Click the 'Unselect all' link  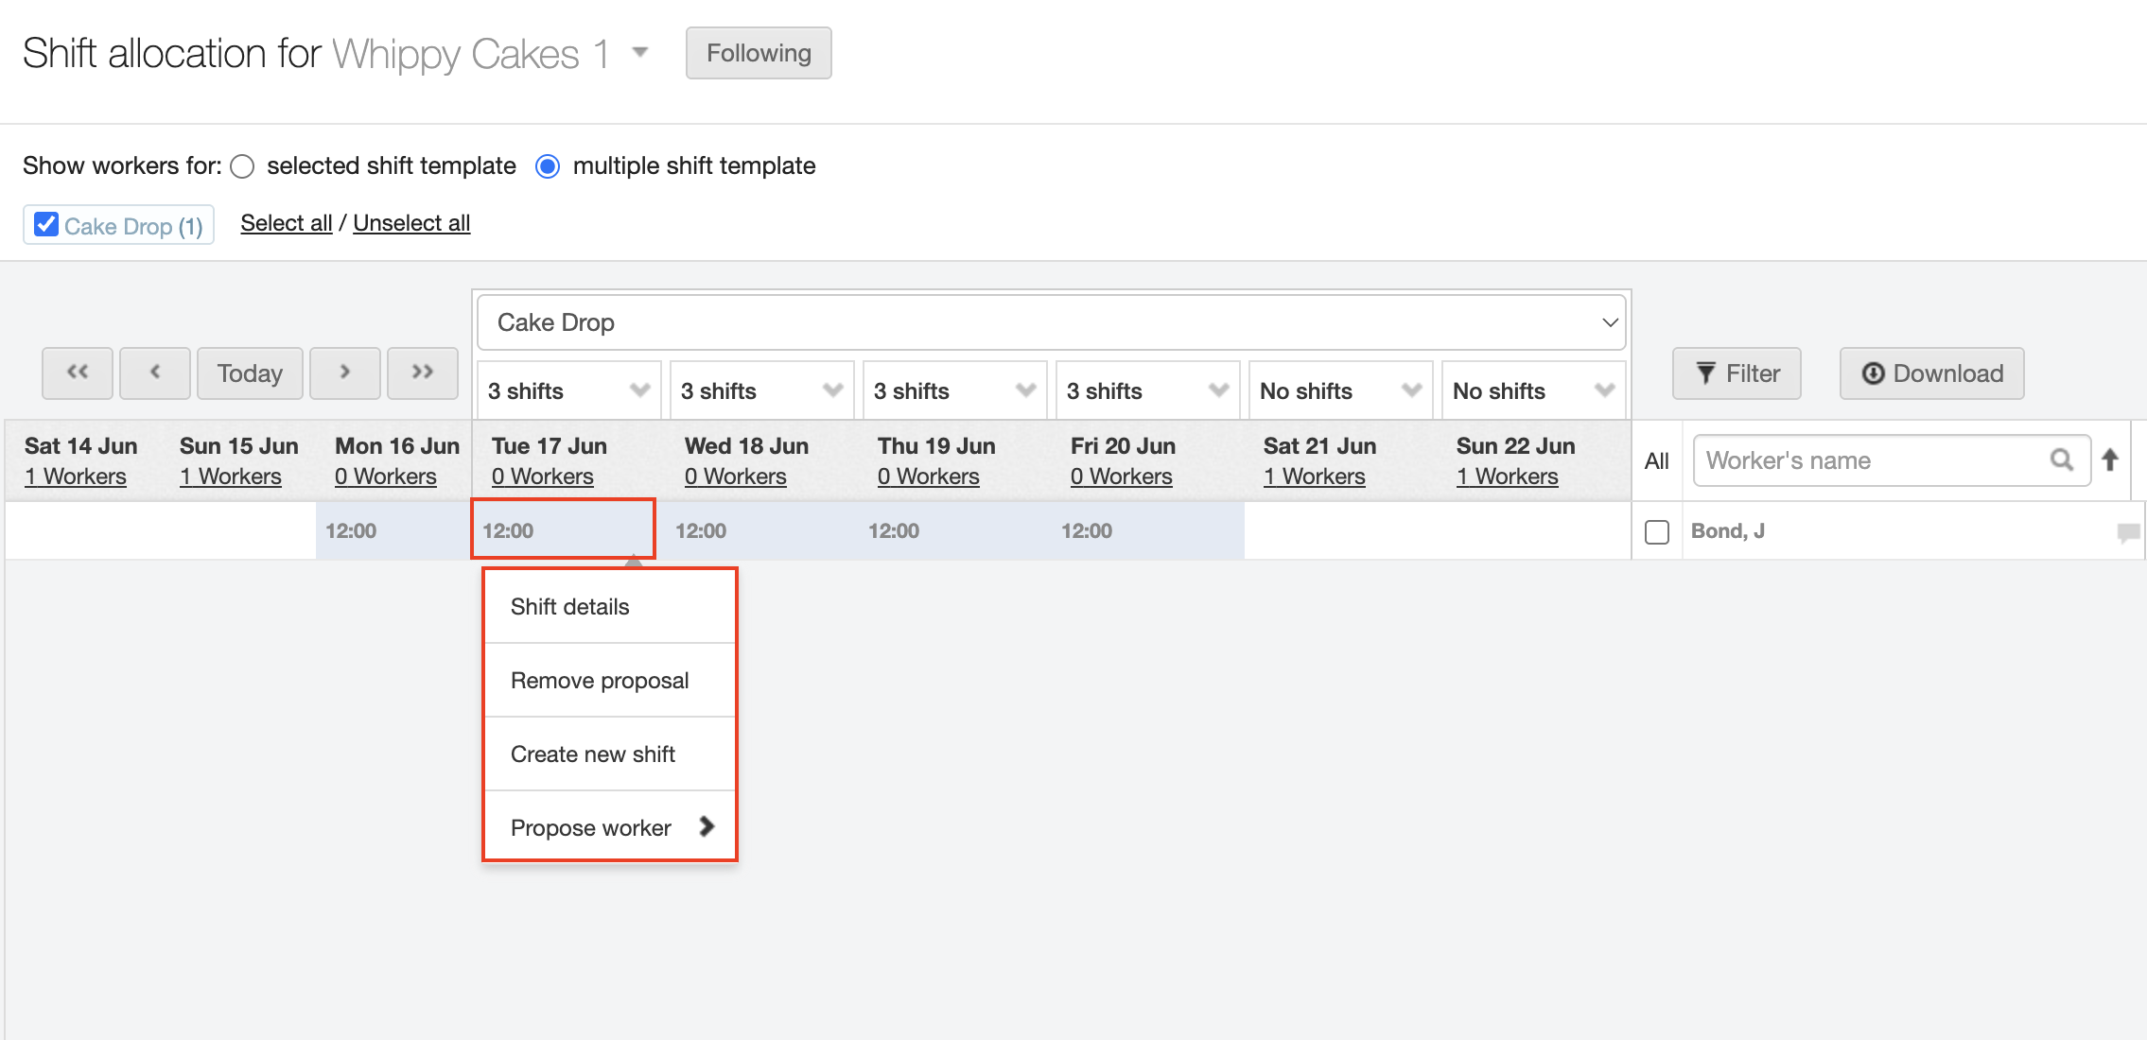coord(411,223)
